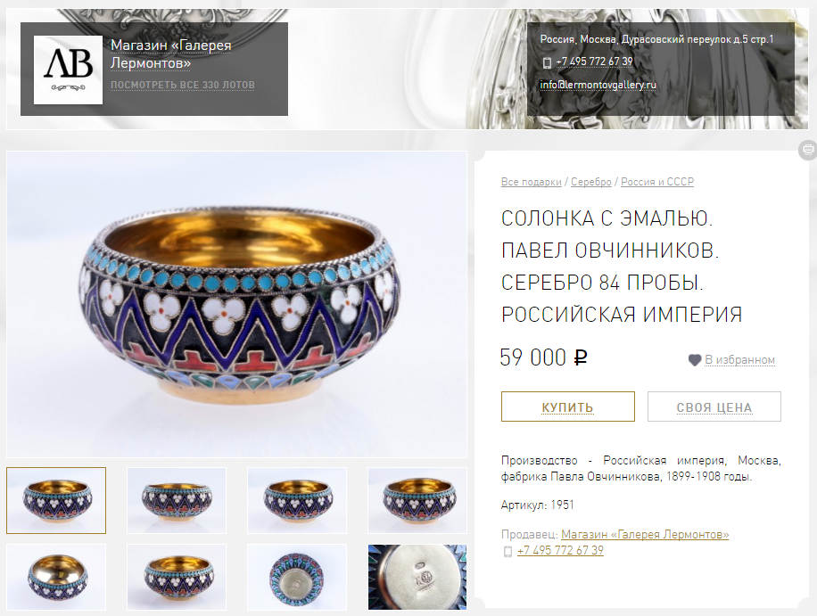Toggle "В избранном" favorites link
The image size is (817, 616).
(739, 360)
